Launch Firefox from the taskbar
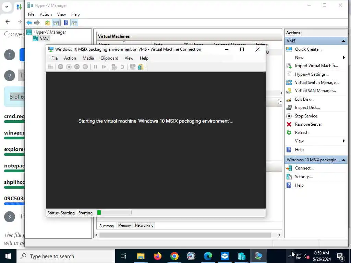This screenshot has height=263, width=351. tap(158, 256)
